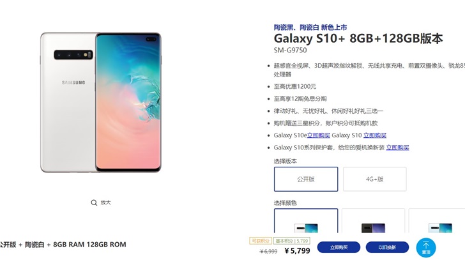The image size is (465, 260).
Task: Click the white phone thumbnail icon
Action: click(x=306, y=228)
